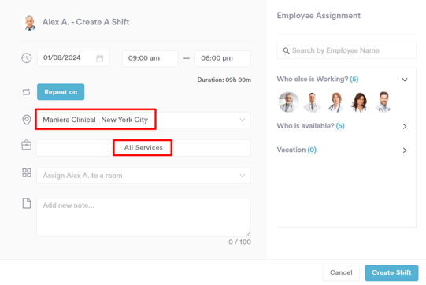Click the location pin icon
Screen dimensions: 426x285
point(27,120)
